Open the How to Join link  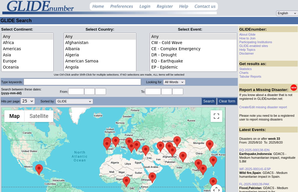tap(247, 38)
